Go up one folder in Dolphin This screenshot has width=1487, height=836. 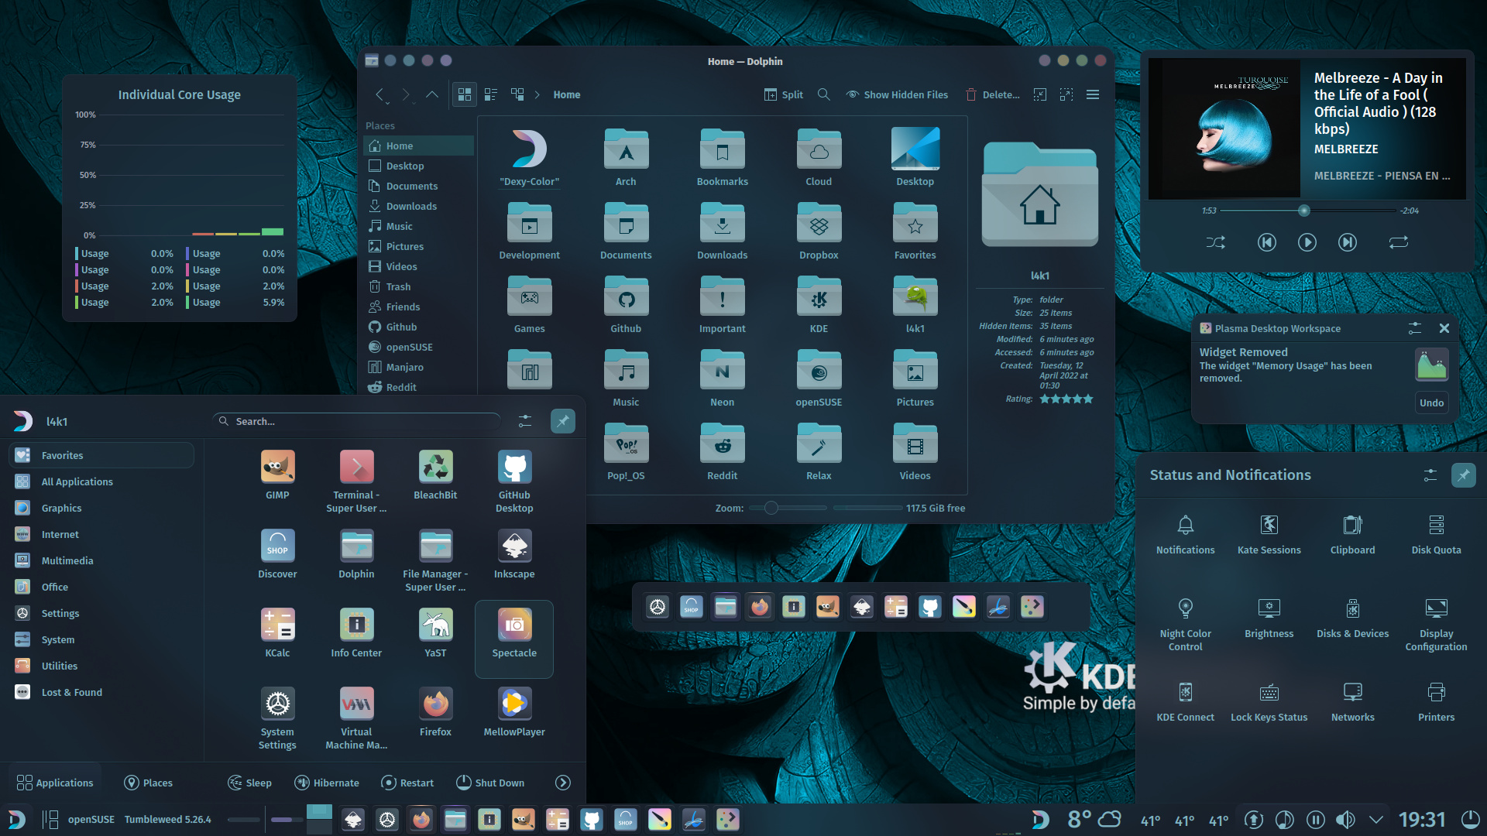(x=431, y=94)
